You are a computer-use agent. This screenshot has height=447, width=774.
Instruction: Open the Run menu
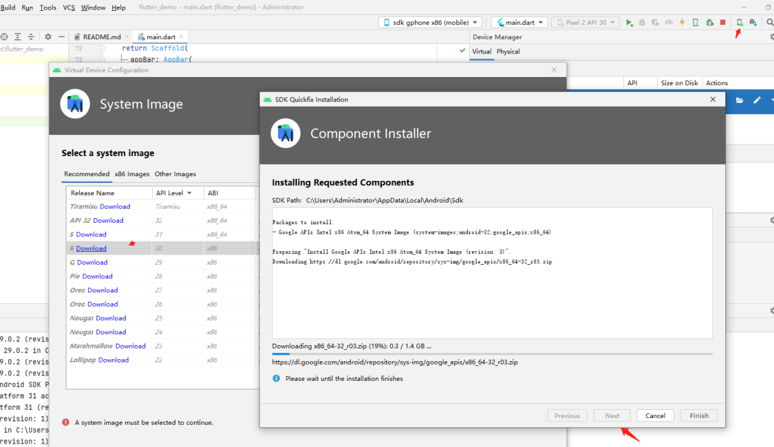coord(28,7)
